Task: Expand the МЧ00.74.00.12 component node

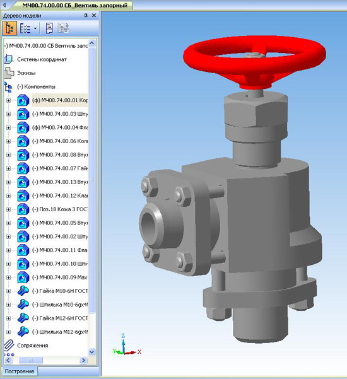Action: [x=8, y=195]
